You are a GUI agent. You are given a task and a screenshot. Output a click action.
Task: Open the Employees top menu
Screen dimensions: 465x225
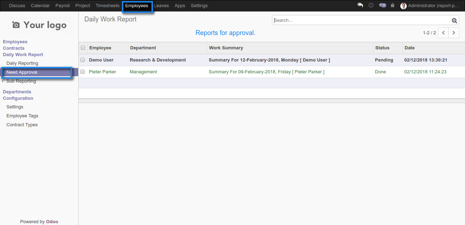coord(137,6)
